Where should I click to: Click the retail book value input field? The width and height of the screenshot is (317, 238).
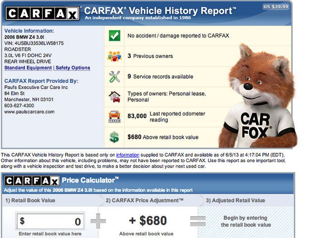click(50, 221)
